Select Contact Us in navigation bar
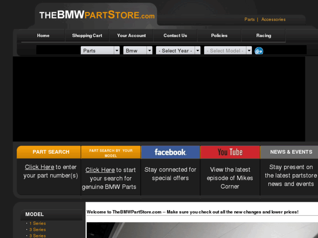This screenshot has width=318, height=238. tap(175, 35)
